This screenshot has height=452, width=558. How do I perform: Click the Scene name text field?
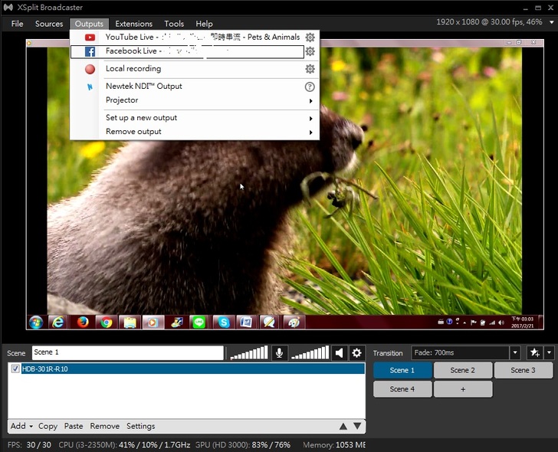point(127,353)
